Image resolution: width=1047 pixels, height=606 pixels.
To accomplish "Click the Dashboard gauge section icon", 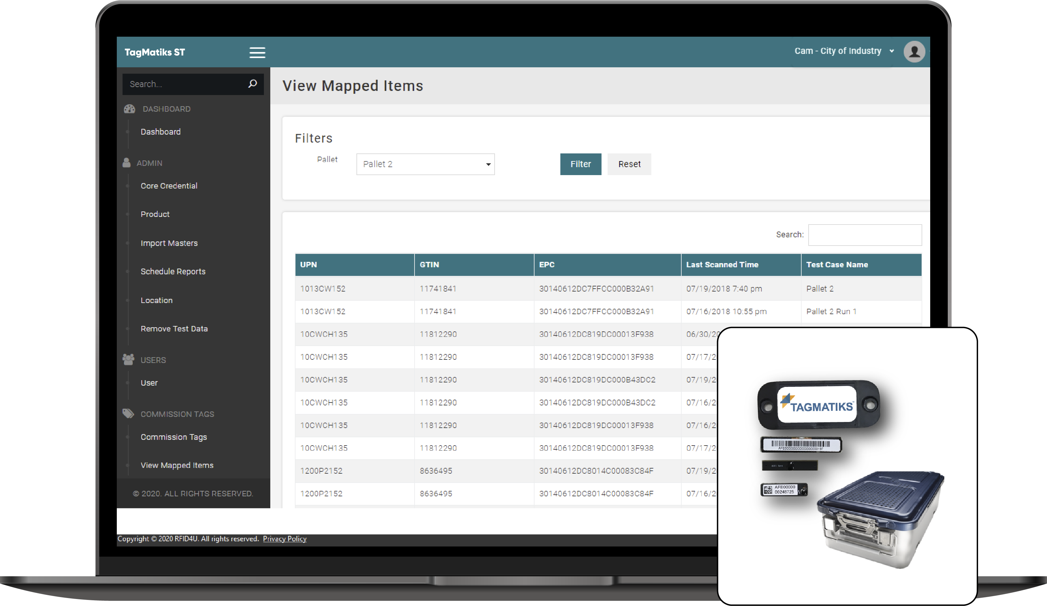I will pyautogui.click(x=129, y=109).
